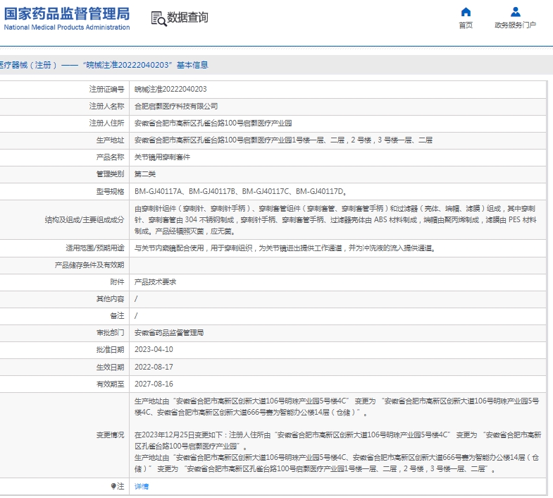This screenshot has width=553, height=498.
Task: Open the 详情 link
Action: click(x=142, y=486)
